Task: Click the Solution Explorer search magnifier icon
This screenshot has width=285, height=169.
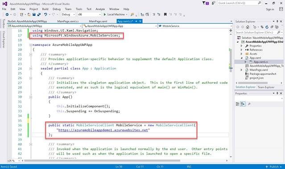Action: point(278,33)
